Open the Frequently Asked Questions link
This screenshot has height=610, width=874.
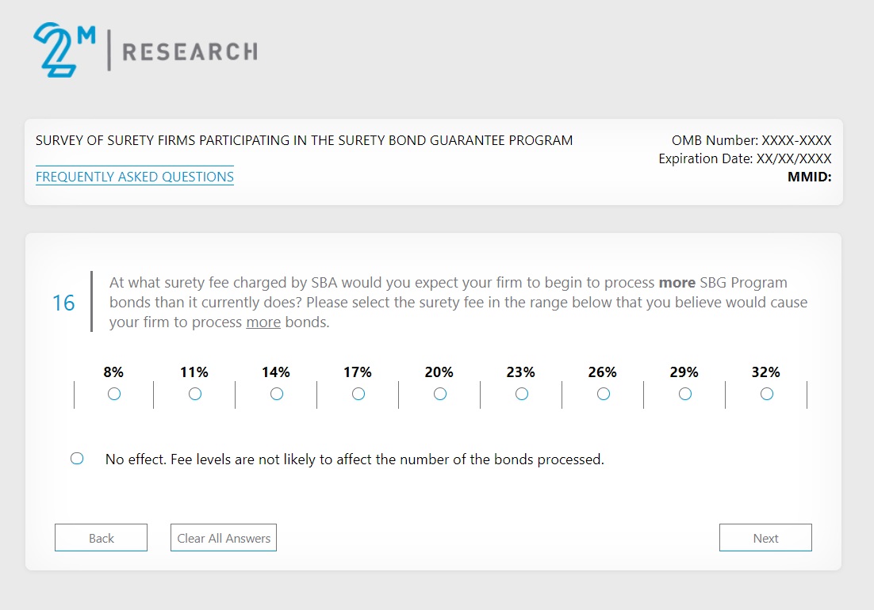pos(135,177)
